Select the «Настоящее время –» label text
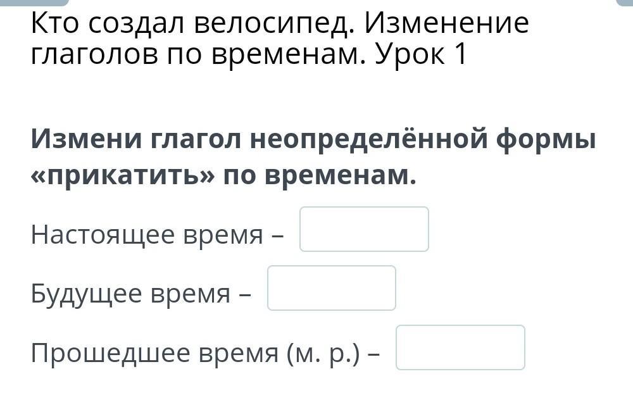 pos(158,234)
